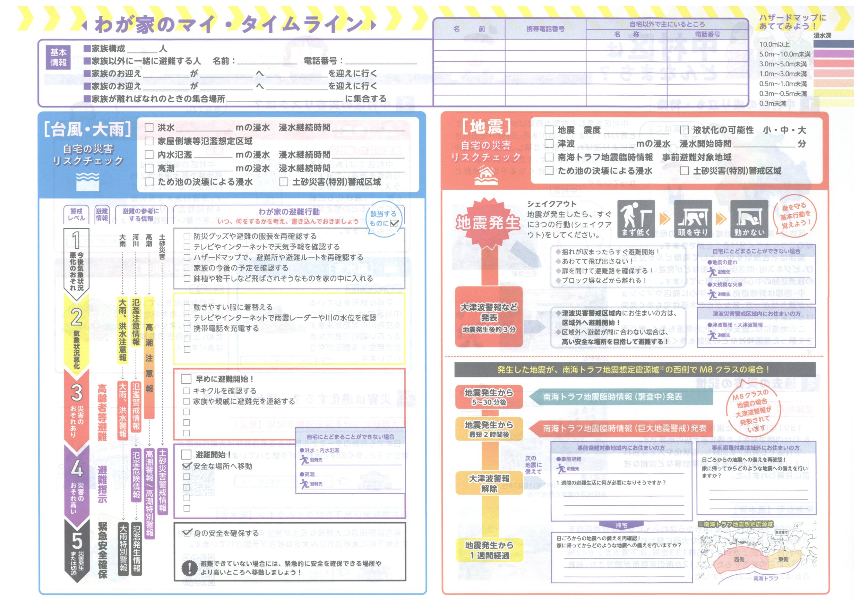Image resolution: width=860 pixels, height=608 pixels.
Task: Click 南海トラフ地震臨時情報(調査中)発表 banner
Action: 621,397
